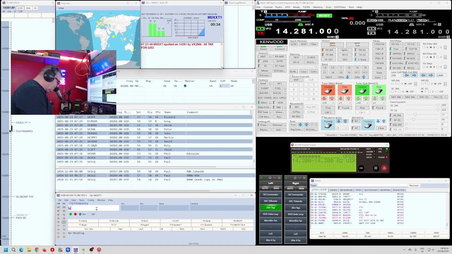Select TX Filter option C
452x254 pixels.
(x=438, y=67)
